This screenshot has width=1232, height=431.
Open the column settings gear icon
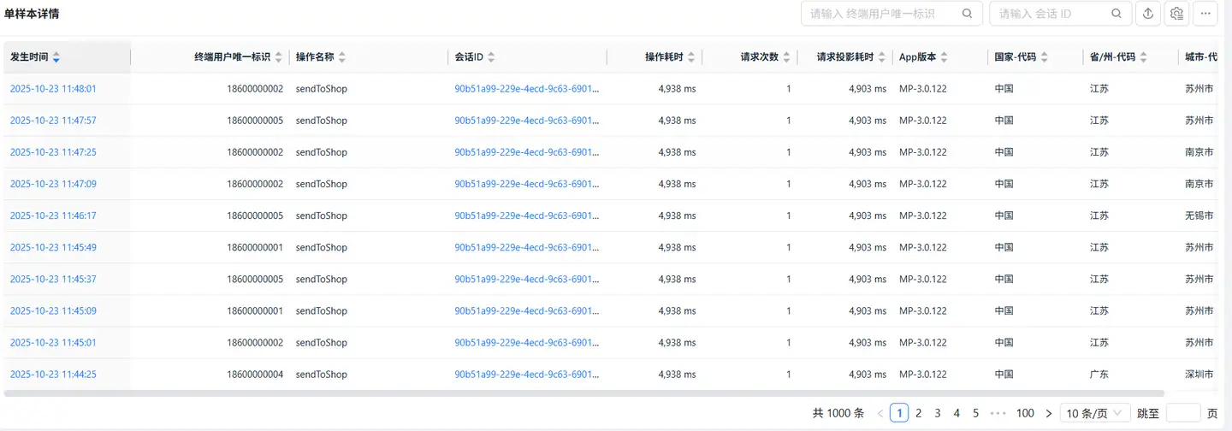tap(1176, 14)
